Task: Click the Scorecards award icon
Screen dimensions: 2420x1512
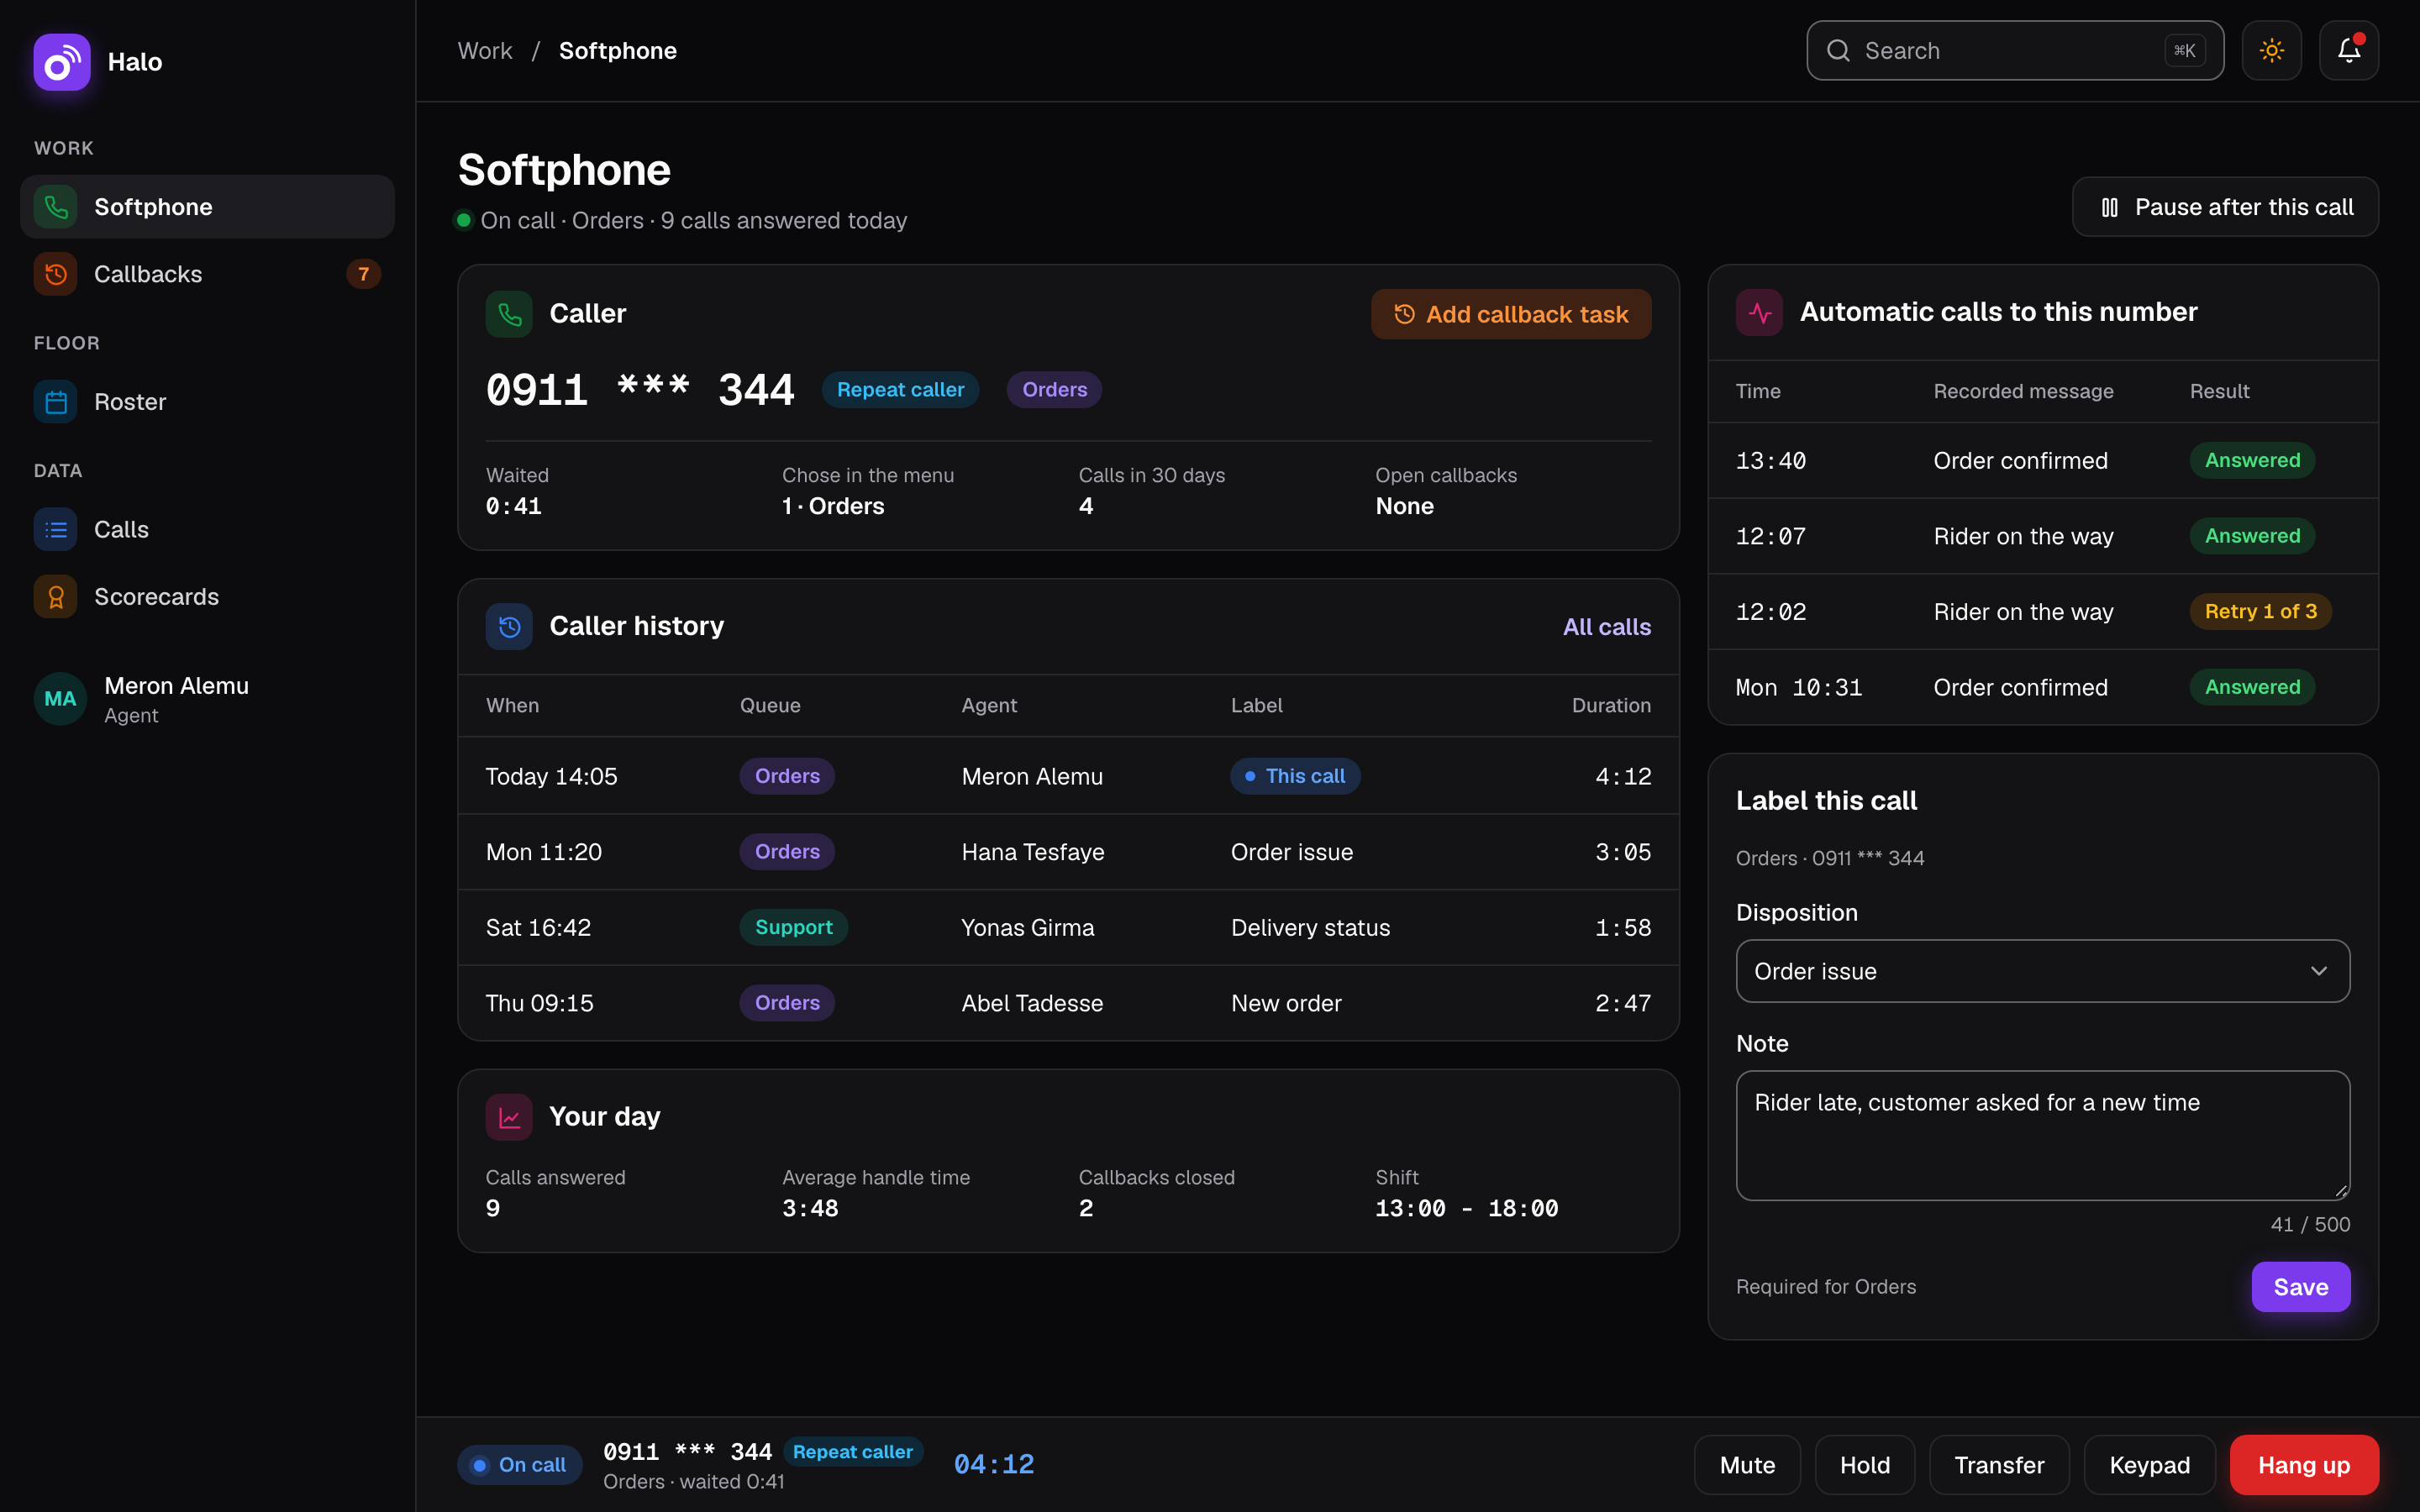Action: click(56, 597)
